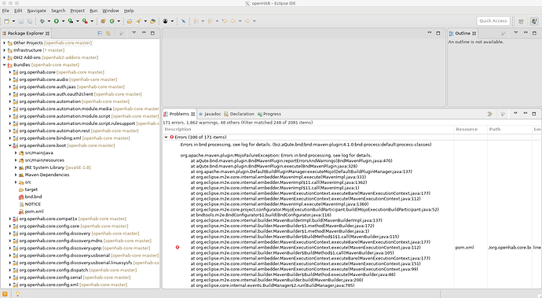Select pom.xml in the boot project

point(35,212)
